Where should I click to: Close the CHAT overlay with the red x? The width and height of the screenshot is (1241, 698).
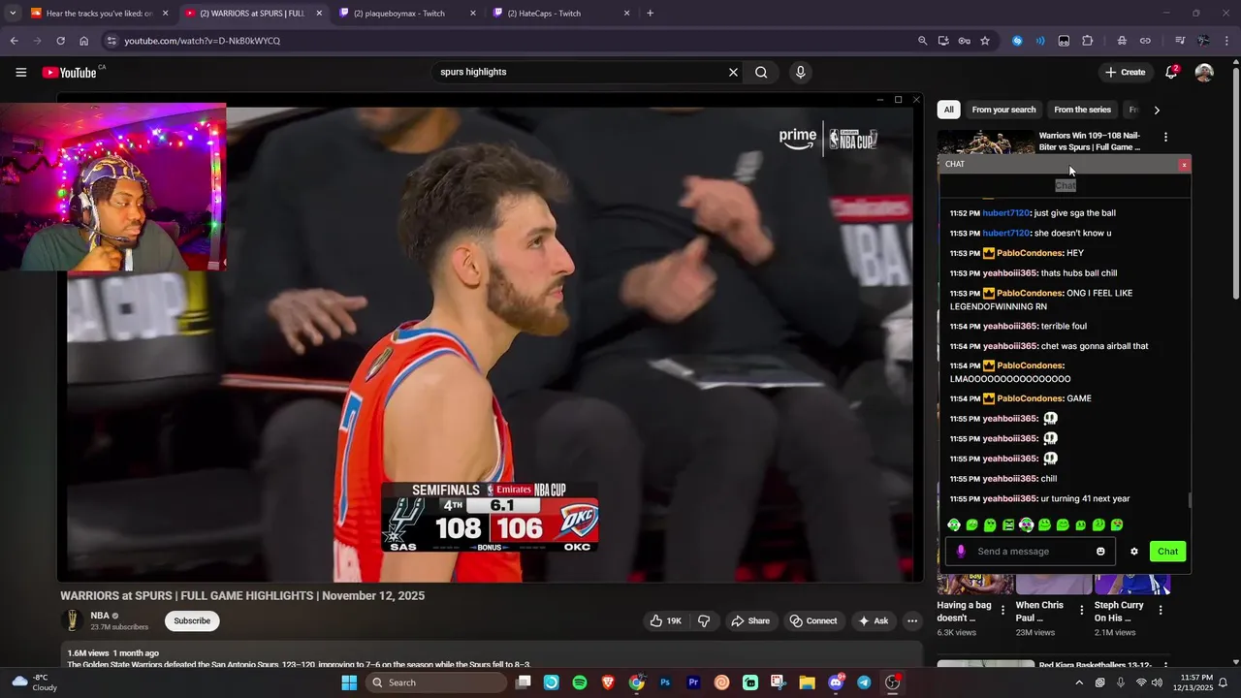1184,165
